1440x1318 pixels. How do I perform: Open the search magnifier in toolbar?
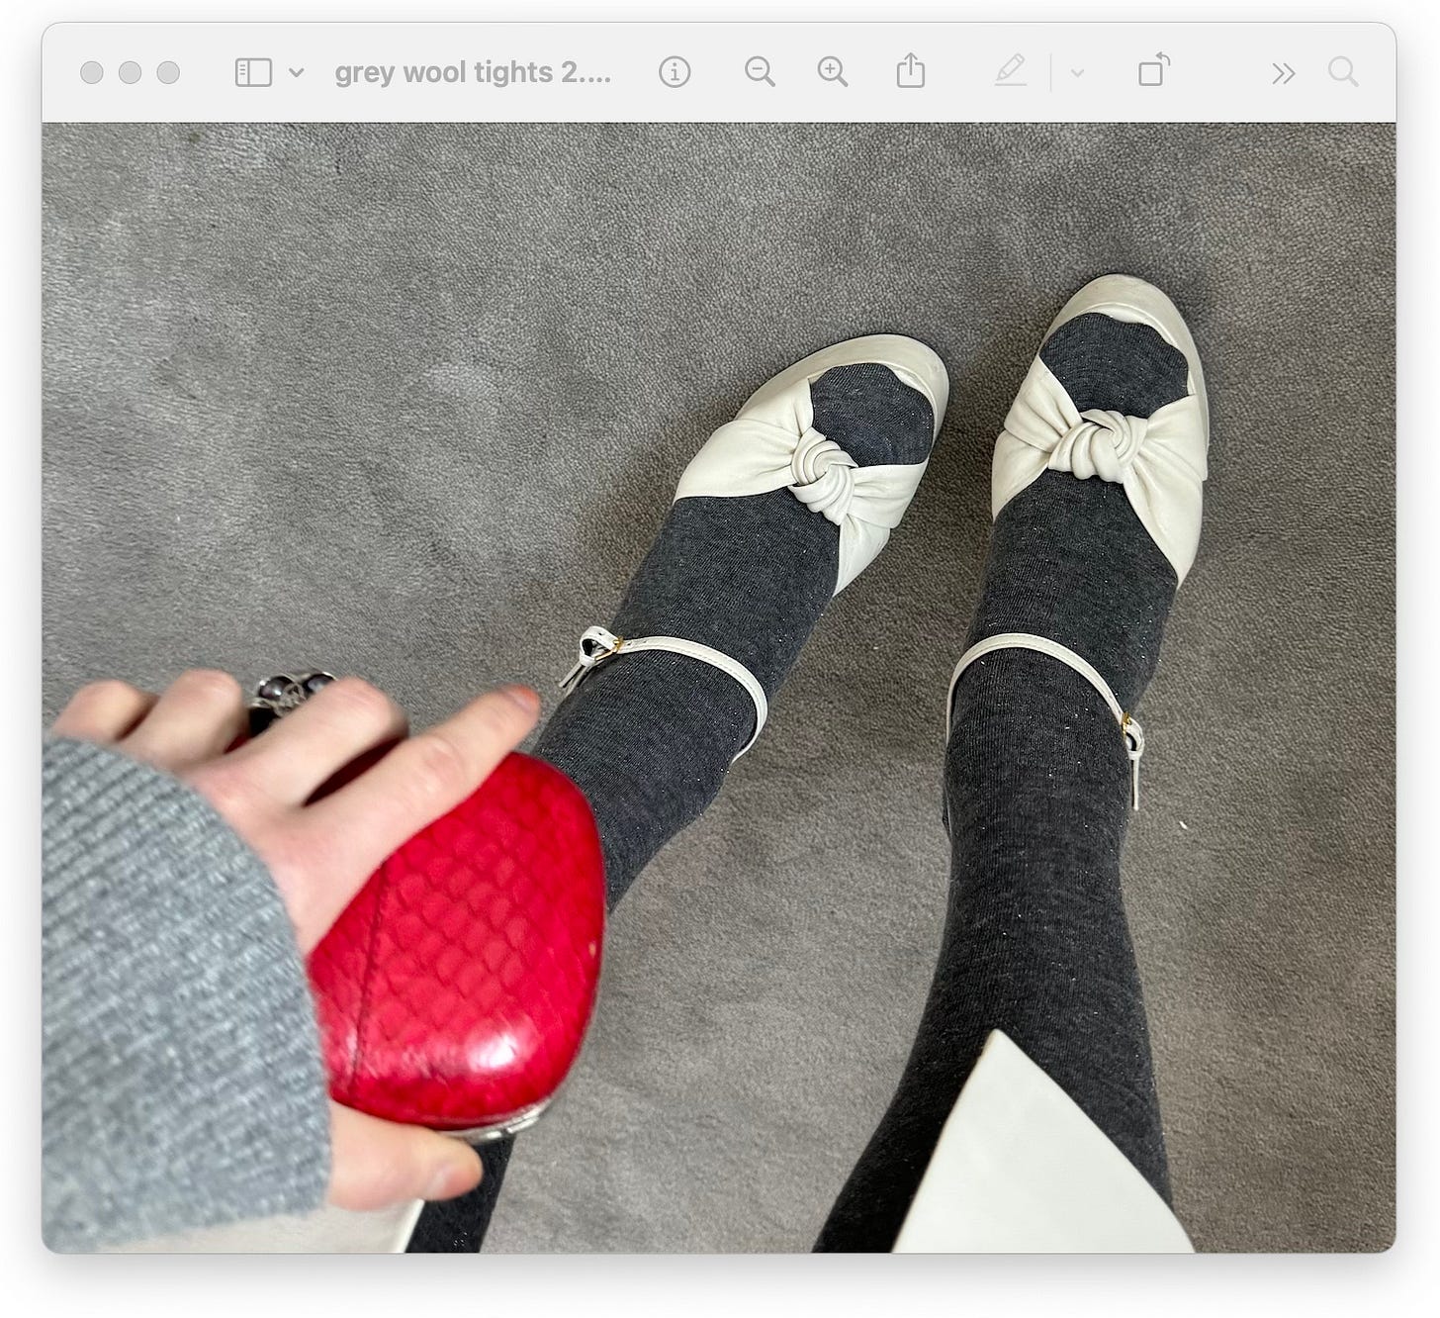click(1343, 72)
